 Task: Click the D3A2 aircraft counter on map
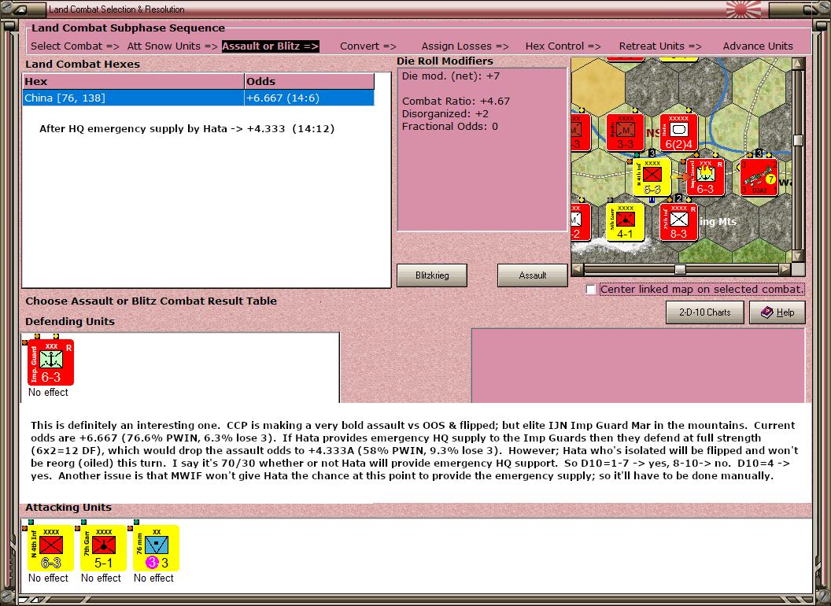[759, 177]
